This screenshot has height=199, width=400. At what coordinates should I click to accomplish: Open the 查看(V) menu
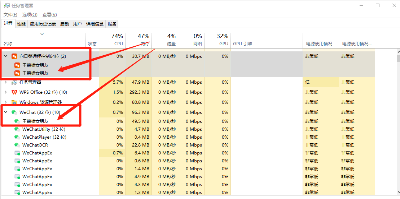[50, 15]
